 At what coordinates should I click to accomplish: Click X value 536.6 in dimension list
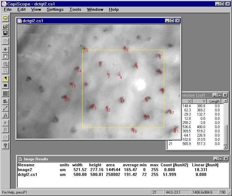click(186, 127)
